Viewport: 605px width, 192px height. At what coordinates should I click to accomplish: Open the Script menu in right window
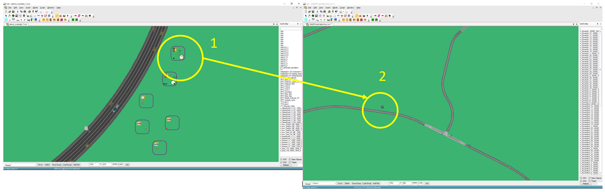coord(342,7)
